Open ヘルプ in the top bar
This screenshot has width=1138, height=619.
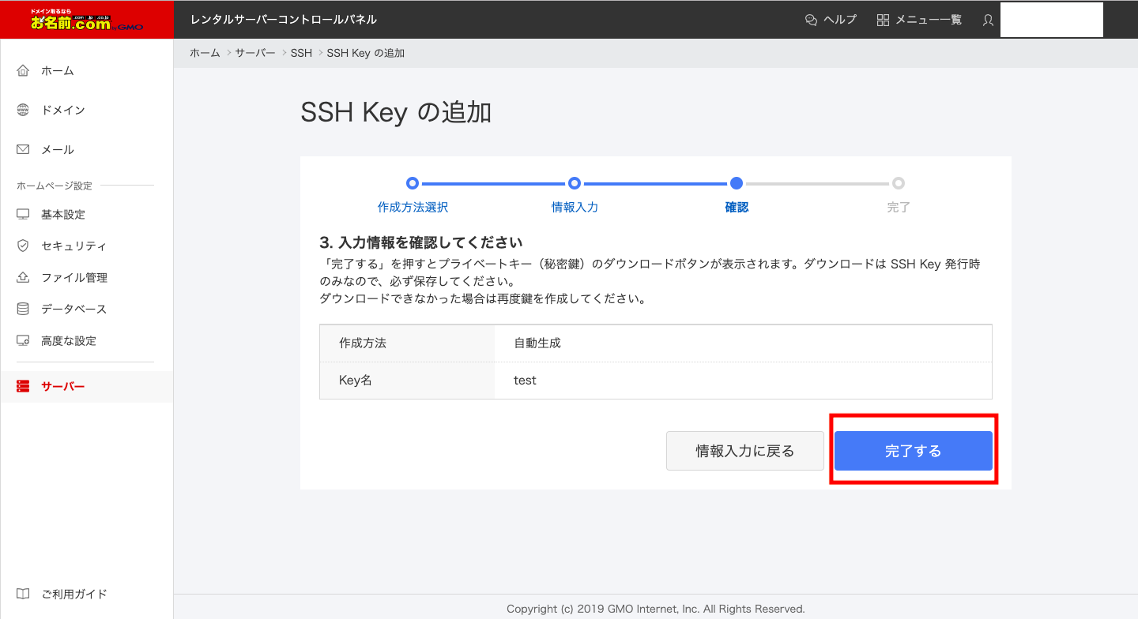(x=831, y=20)
